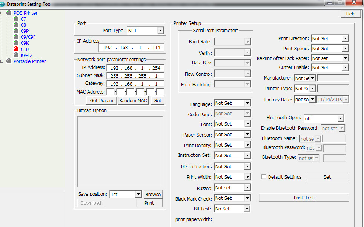Select C10 printer model in tree
Screen dimensions: 364x227
[25, 49]
